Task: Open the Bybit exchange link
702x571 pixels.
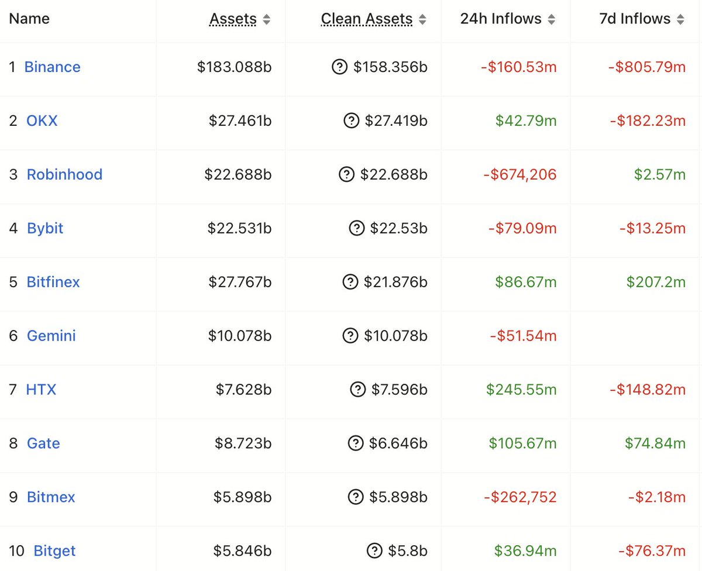Action: [45, 228]
